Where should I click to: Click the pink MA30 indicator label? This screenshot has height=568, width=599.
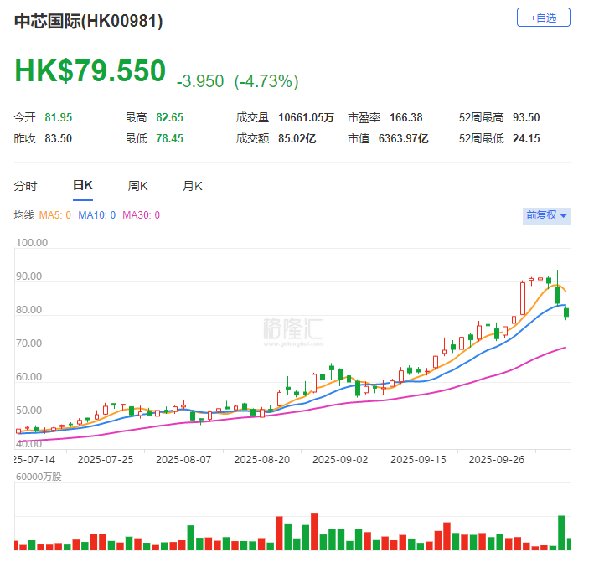[x=141, y=215]
